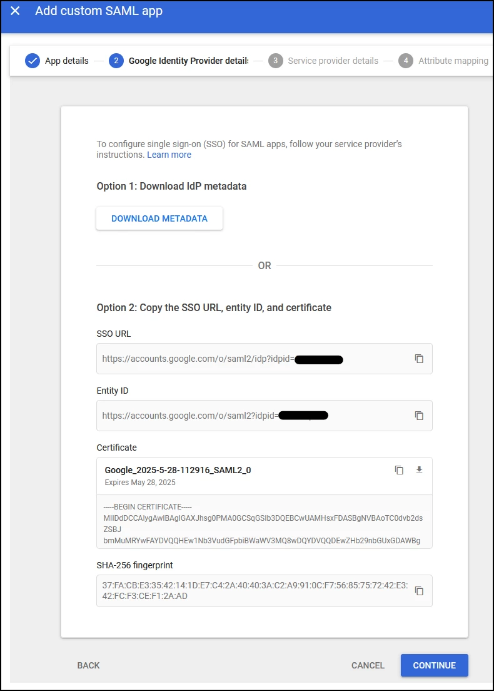Click the 'Entity ID' label

113,391
